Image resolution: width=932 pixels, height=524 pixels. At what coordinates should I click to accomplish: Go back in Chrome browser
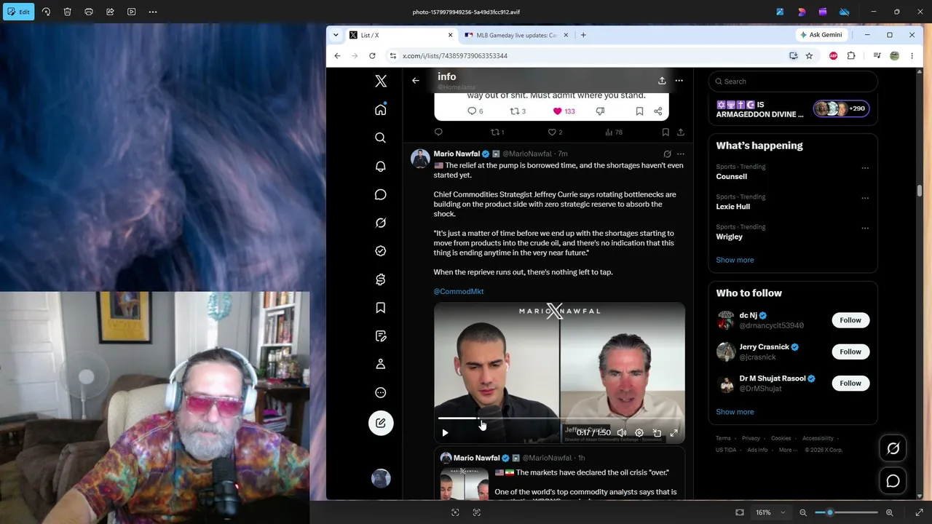click(x=337, y=56)
